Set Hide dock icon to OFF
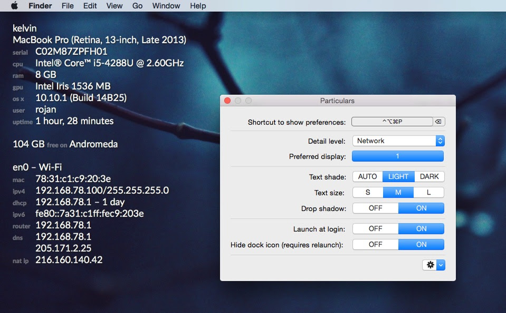Image resolution: width=506 pixels, height=313 pixels. click(375, 244)
